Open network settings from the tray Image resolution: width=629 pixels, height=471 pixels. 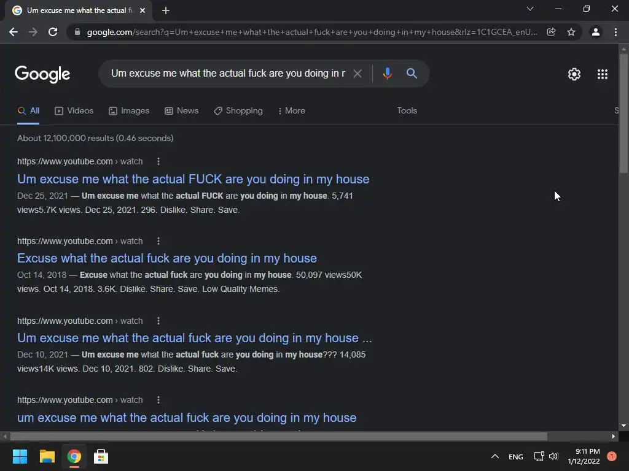[x=539, y=456]
